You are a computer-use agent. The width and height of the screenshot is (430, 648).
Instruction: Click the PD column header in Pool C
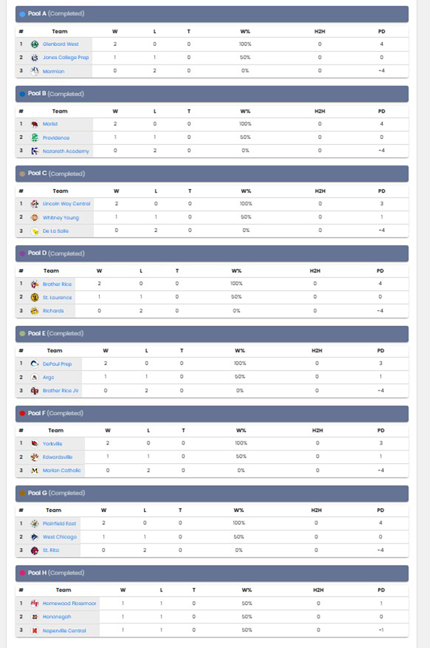click(382, 191)
